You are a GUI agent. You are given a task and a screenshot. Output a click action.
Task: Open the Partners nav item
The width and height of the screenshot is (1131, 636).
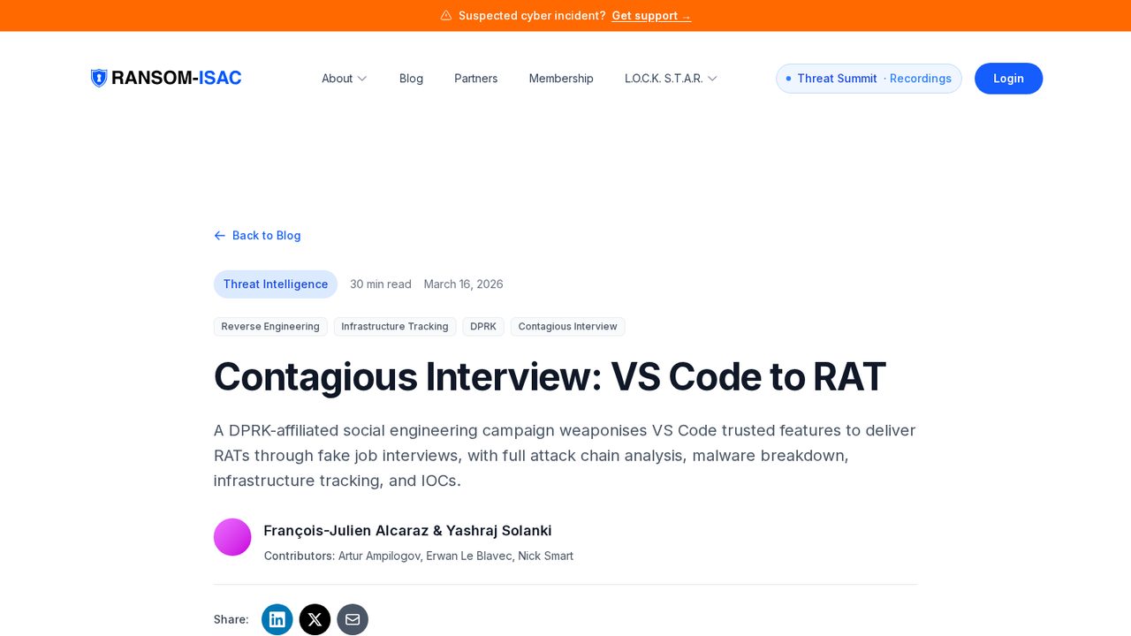(x=476, y=79)
